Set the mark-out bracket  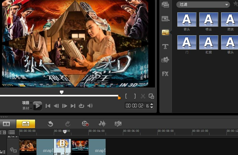(x=135, y=96)
